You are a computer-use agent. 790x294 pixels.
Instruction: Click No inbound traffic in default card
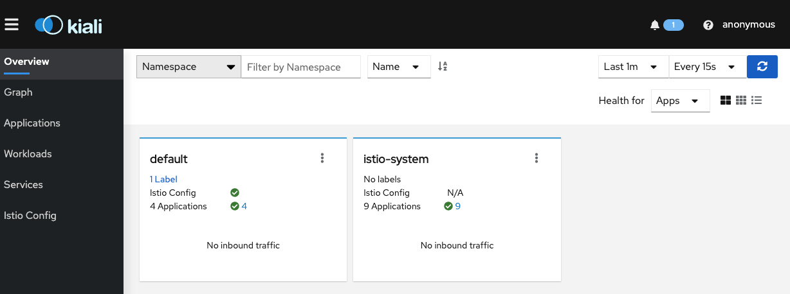(x=243, y=245)
